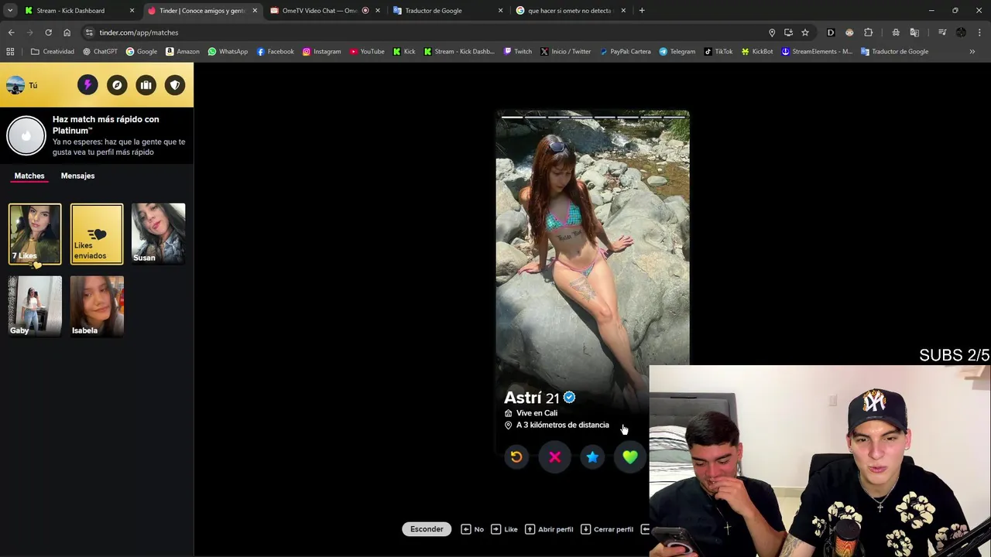Open the Instagram bookmark
This screenshot has width=991, height=557.
(x=321, y=52)
